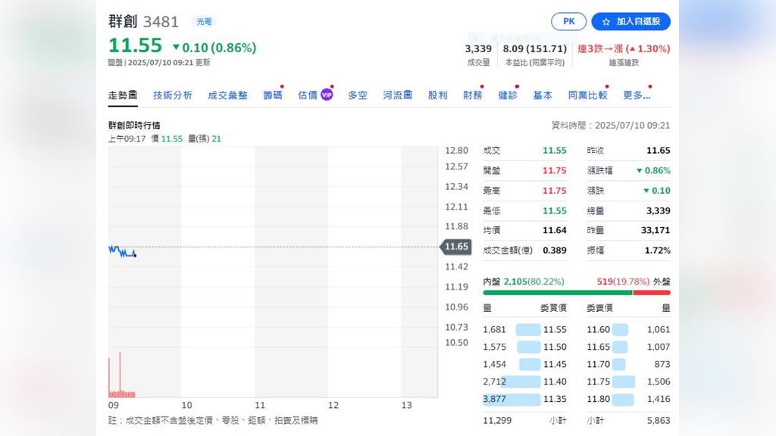Open the 股利 tab
Screen dimensions: 776x436
(438, 95)
